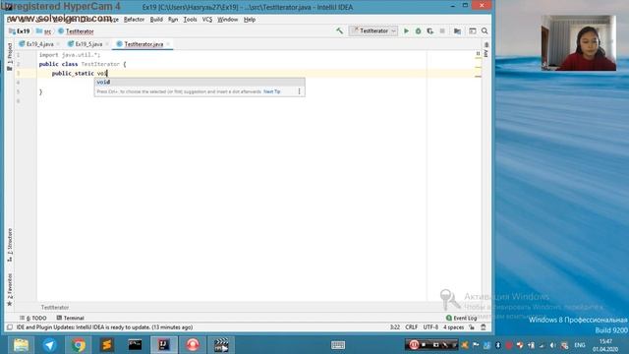Open Sublime Text from the taskbar
Viewport: 629px width, 354px height.
[x=107, y=345]
